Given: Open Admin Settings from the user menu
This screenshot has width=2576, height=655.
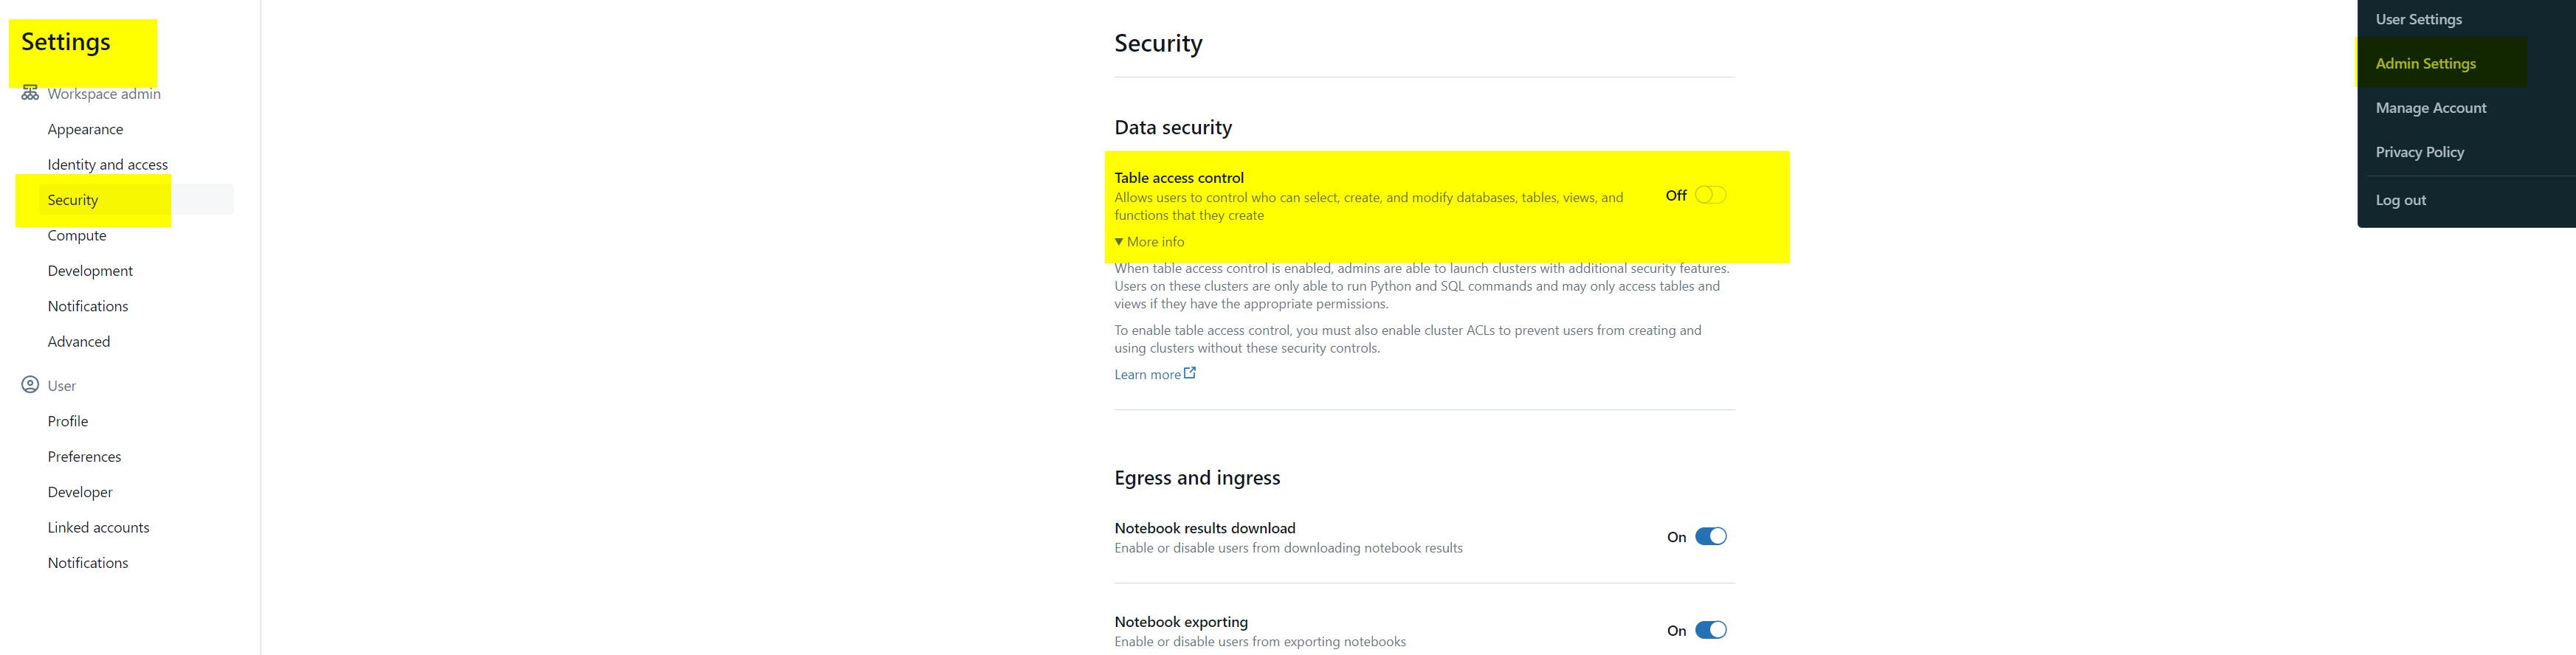Looking at the screenshot, I should pyautogui.click(x=2425, y=63).
